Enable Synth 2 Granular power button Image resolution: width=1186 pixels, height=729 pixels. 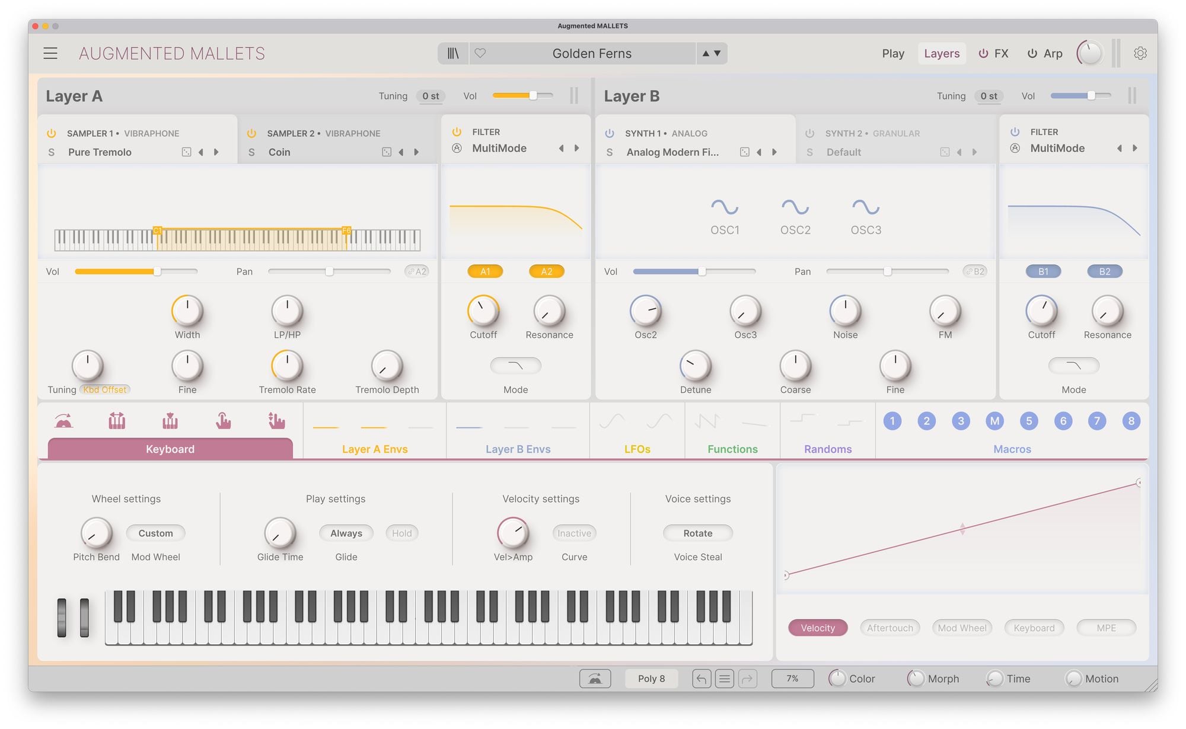810,133
